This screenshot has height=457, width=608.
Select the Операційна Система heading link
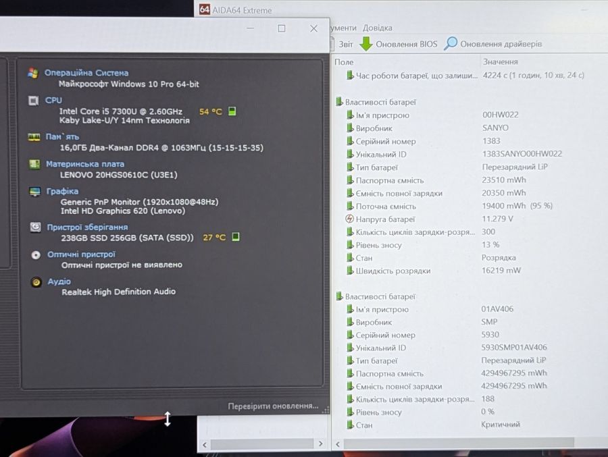click(x=86, y=73)
